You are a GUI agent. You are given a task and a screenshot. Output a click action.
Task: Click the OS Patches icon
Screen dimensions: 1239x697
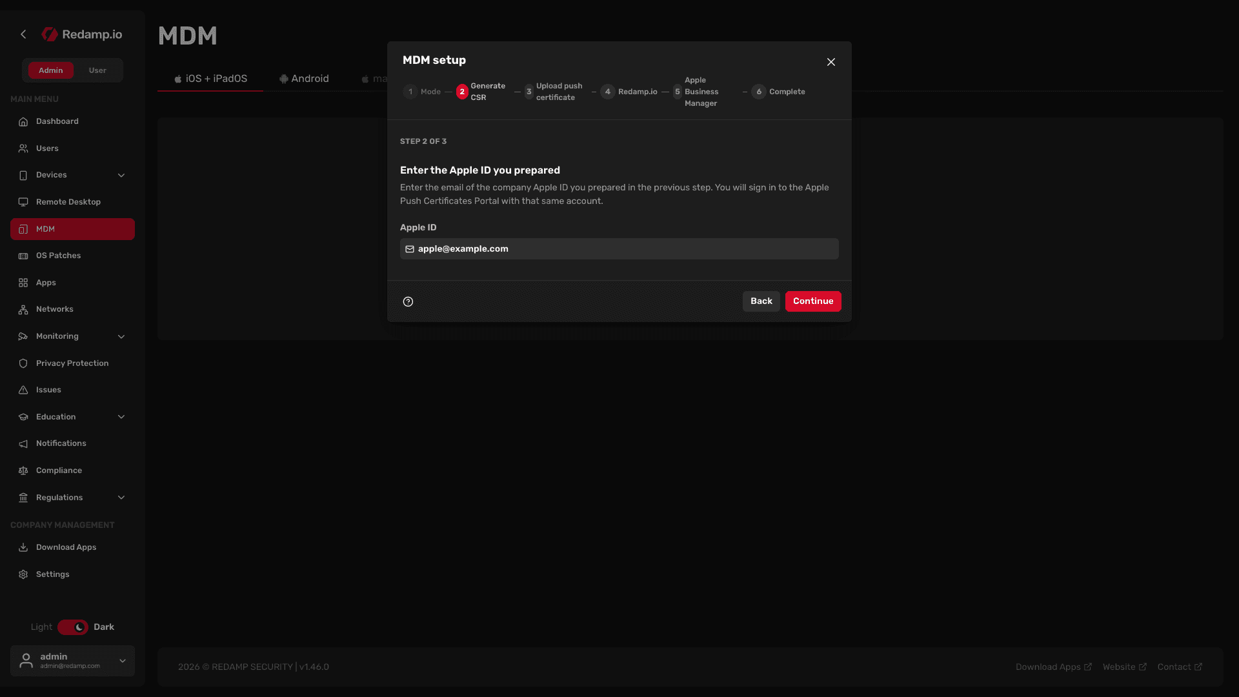click(x=23, y=256)
